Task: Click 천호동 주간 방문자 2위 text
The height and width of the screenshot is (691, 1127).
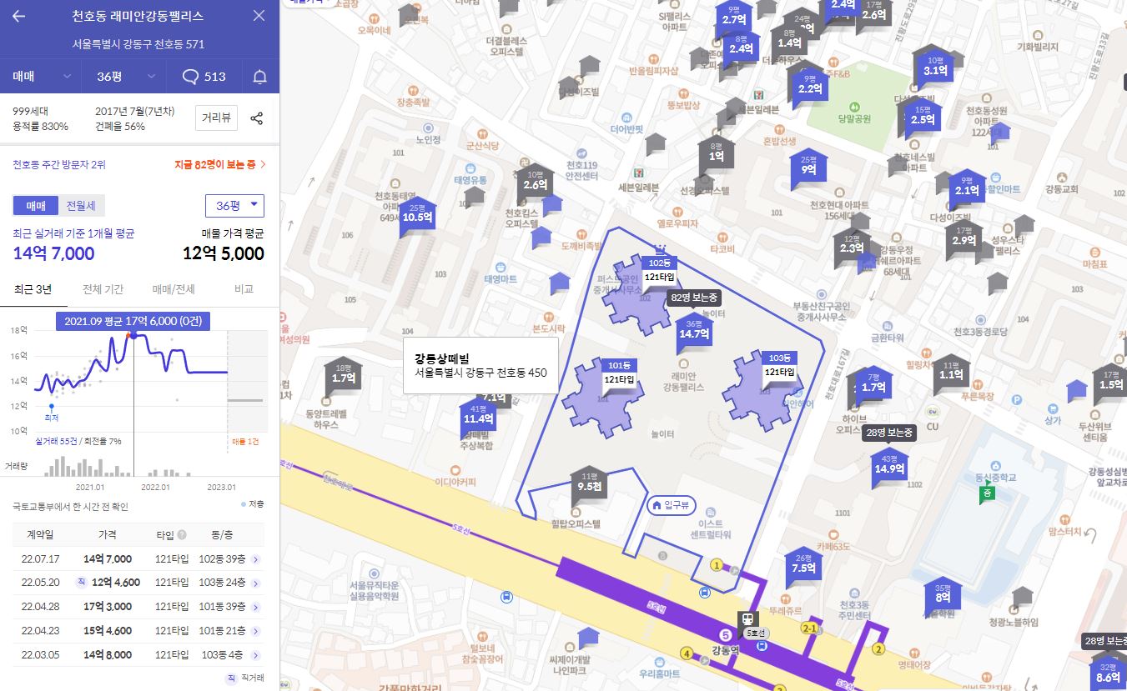Action: pyautogui.click(x=59, y=165)
